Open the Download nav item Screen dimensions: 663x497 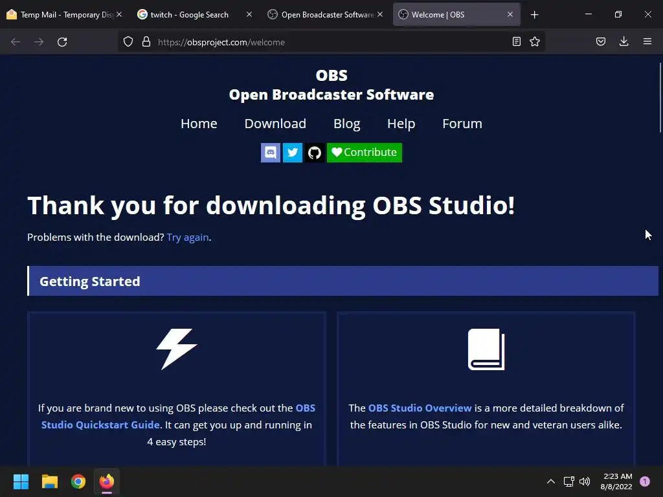click(x=275, y=124)
